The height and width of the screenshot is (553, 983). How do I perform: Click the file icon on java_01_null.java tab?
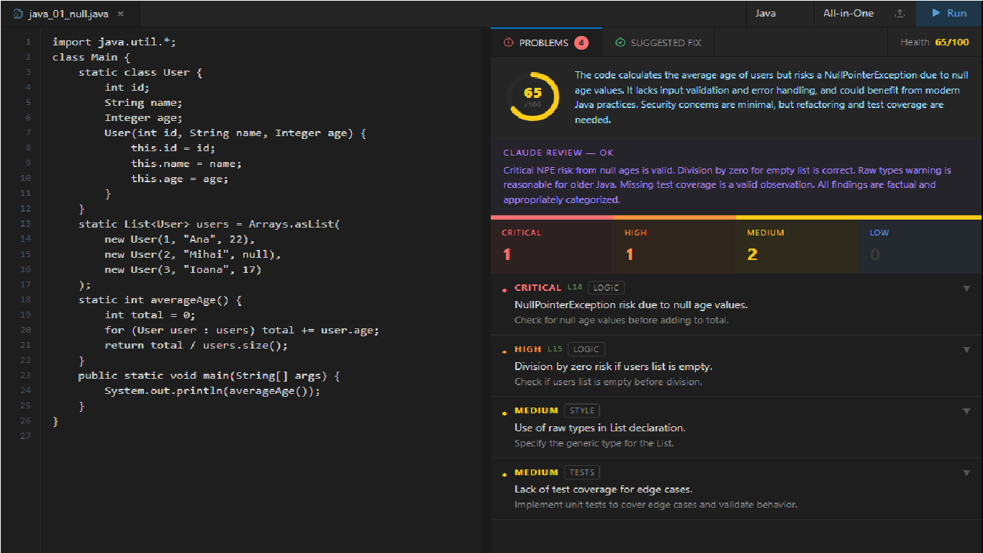click(x=18, y=14)
